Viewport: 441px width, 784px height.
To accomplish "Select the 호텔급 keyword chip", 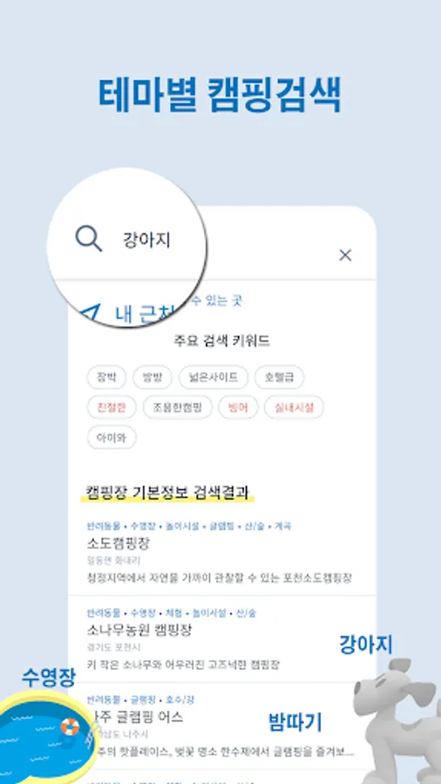I will [x=280, y=377].
